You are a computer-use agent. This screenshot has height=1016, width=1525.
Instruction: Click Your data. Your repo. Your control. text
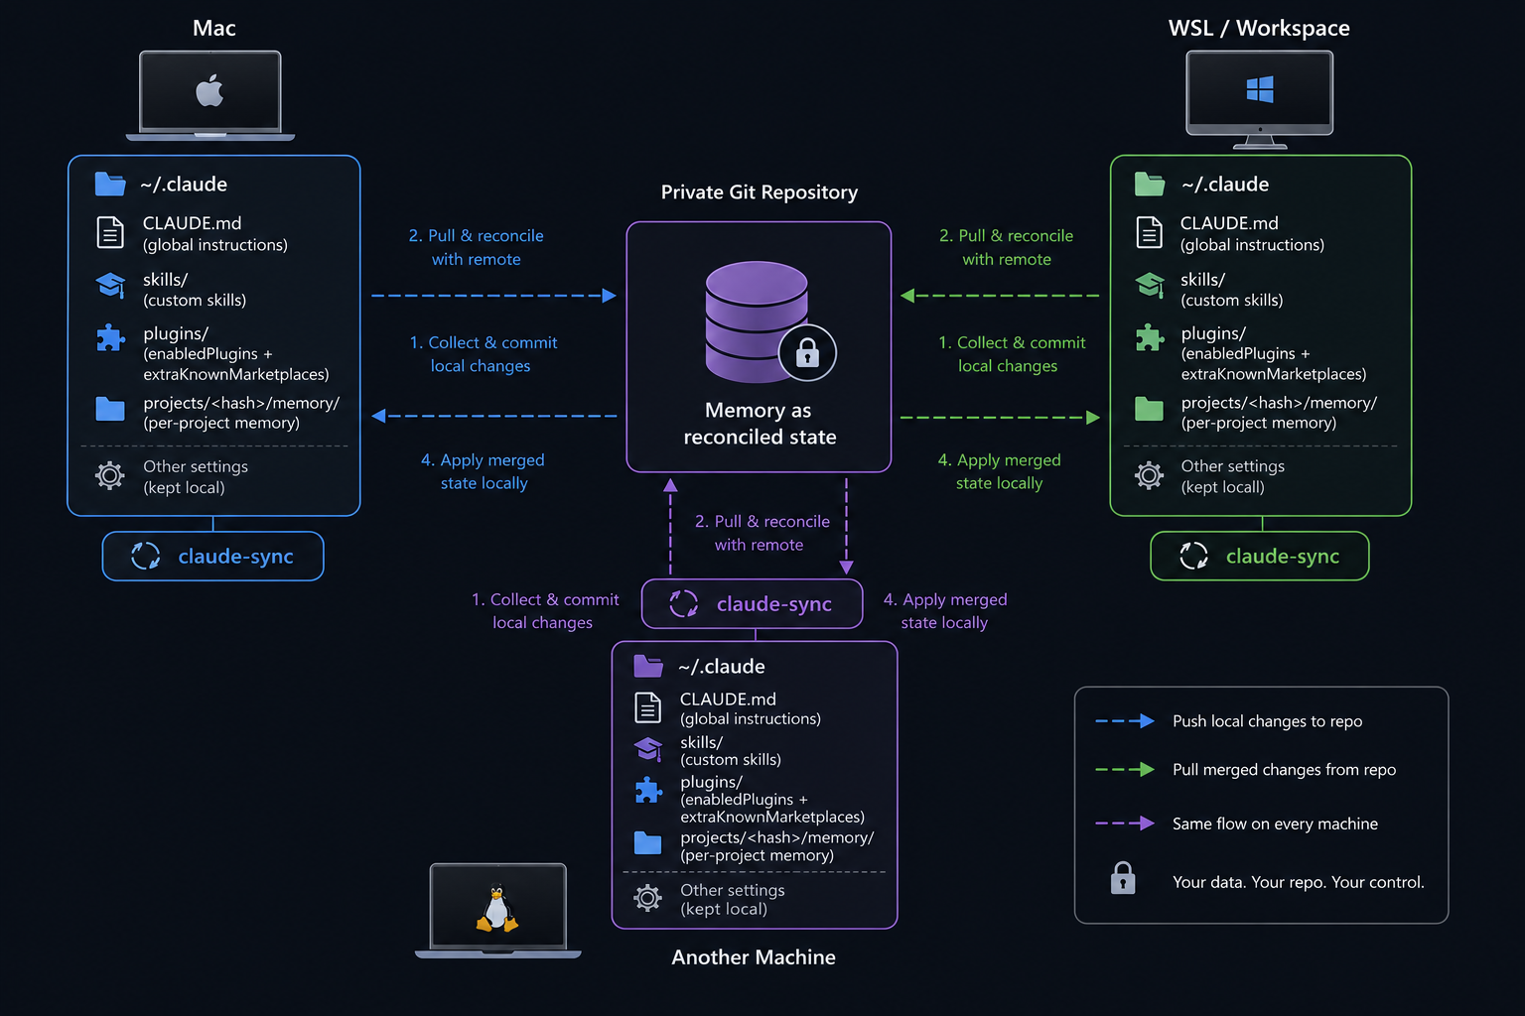pos(1299,882)
